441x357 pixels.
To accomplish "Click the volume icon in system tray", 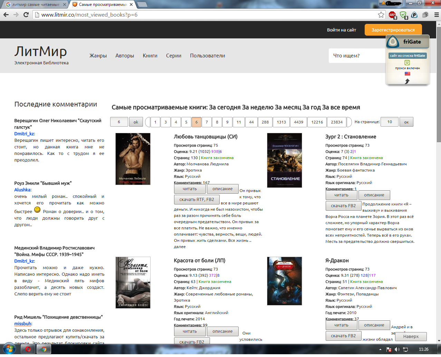I will [x=397, y=349].
